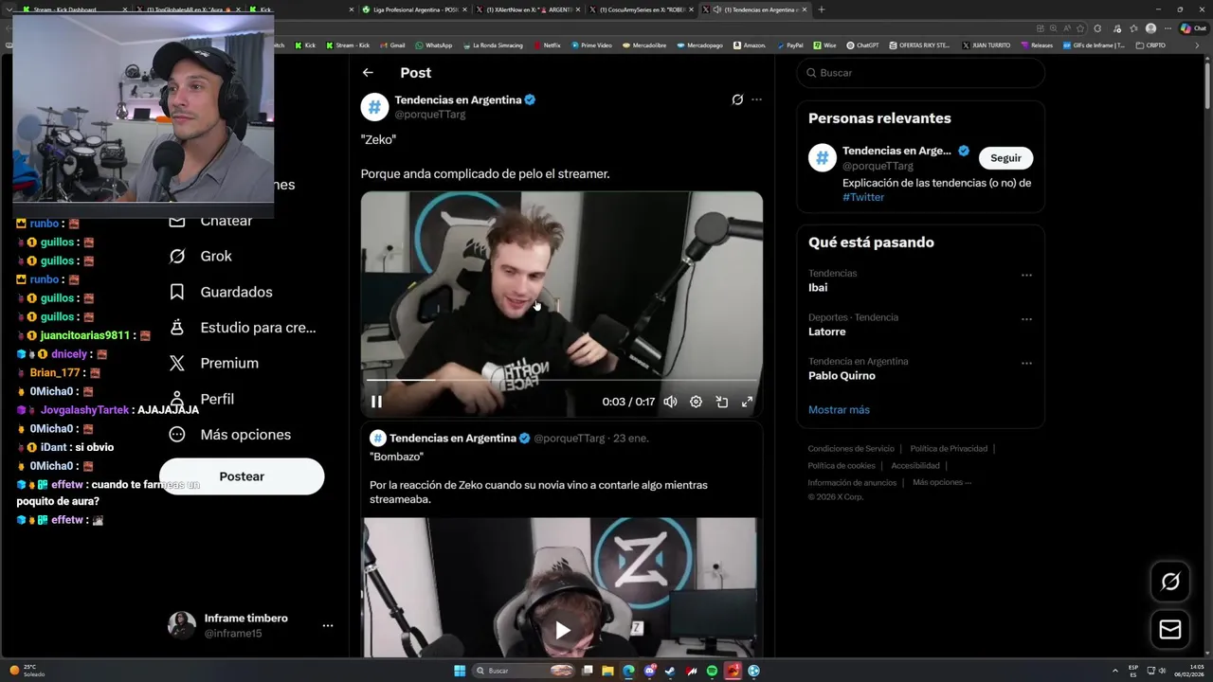The image size is (1213, 682).
Task: Open the Windows Start menu
Action: click(460, 671)
